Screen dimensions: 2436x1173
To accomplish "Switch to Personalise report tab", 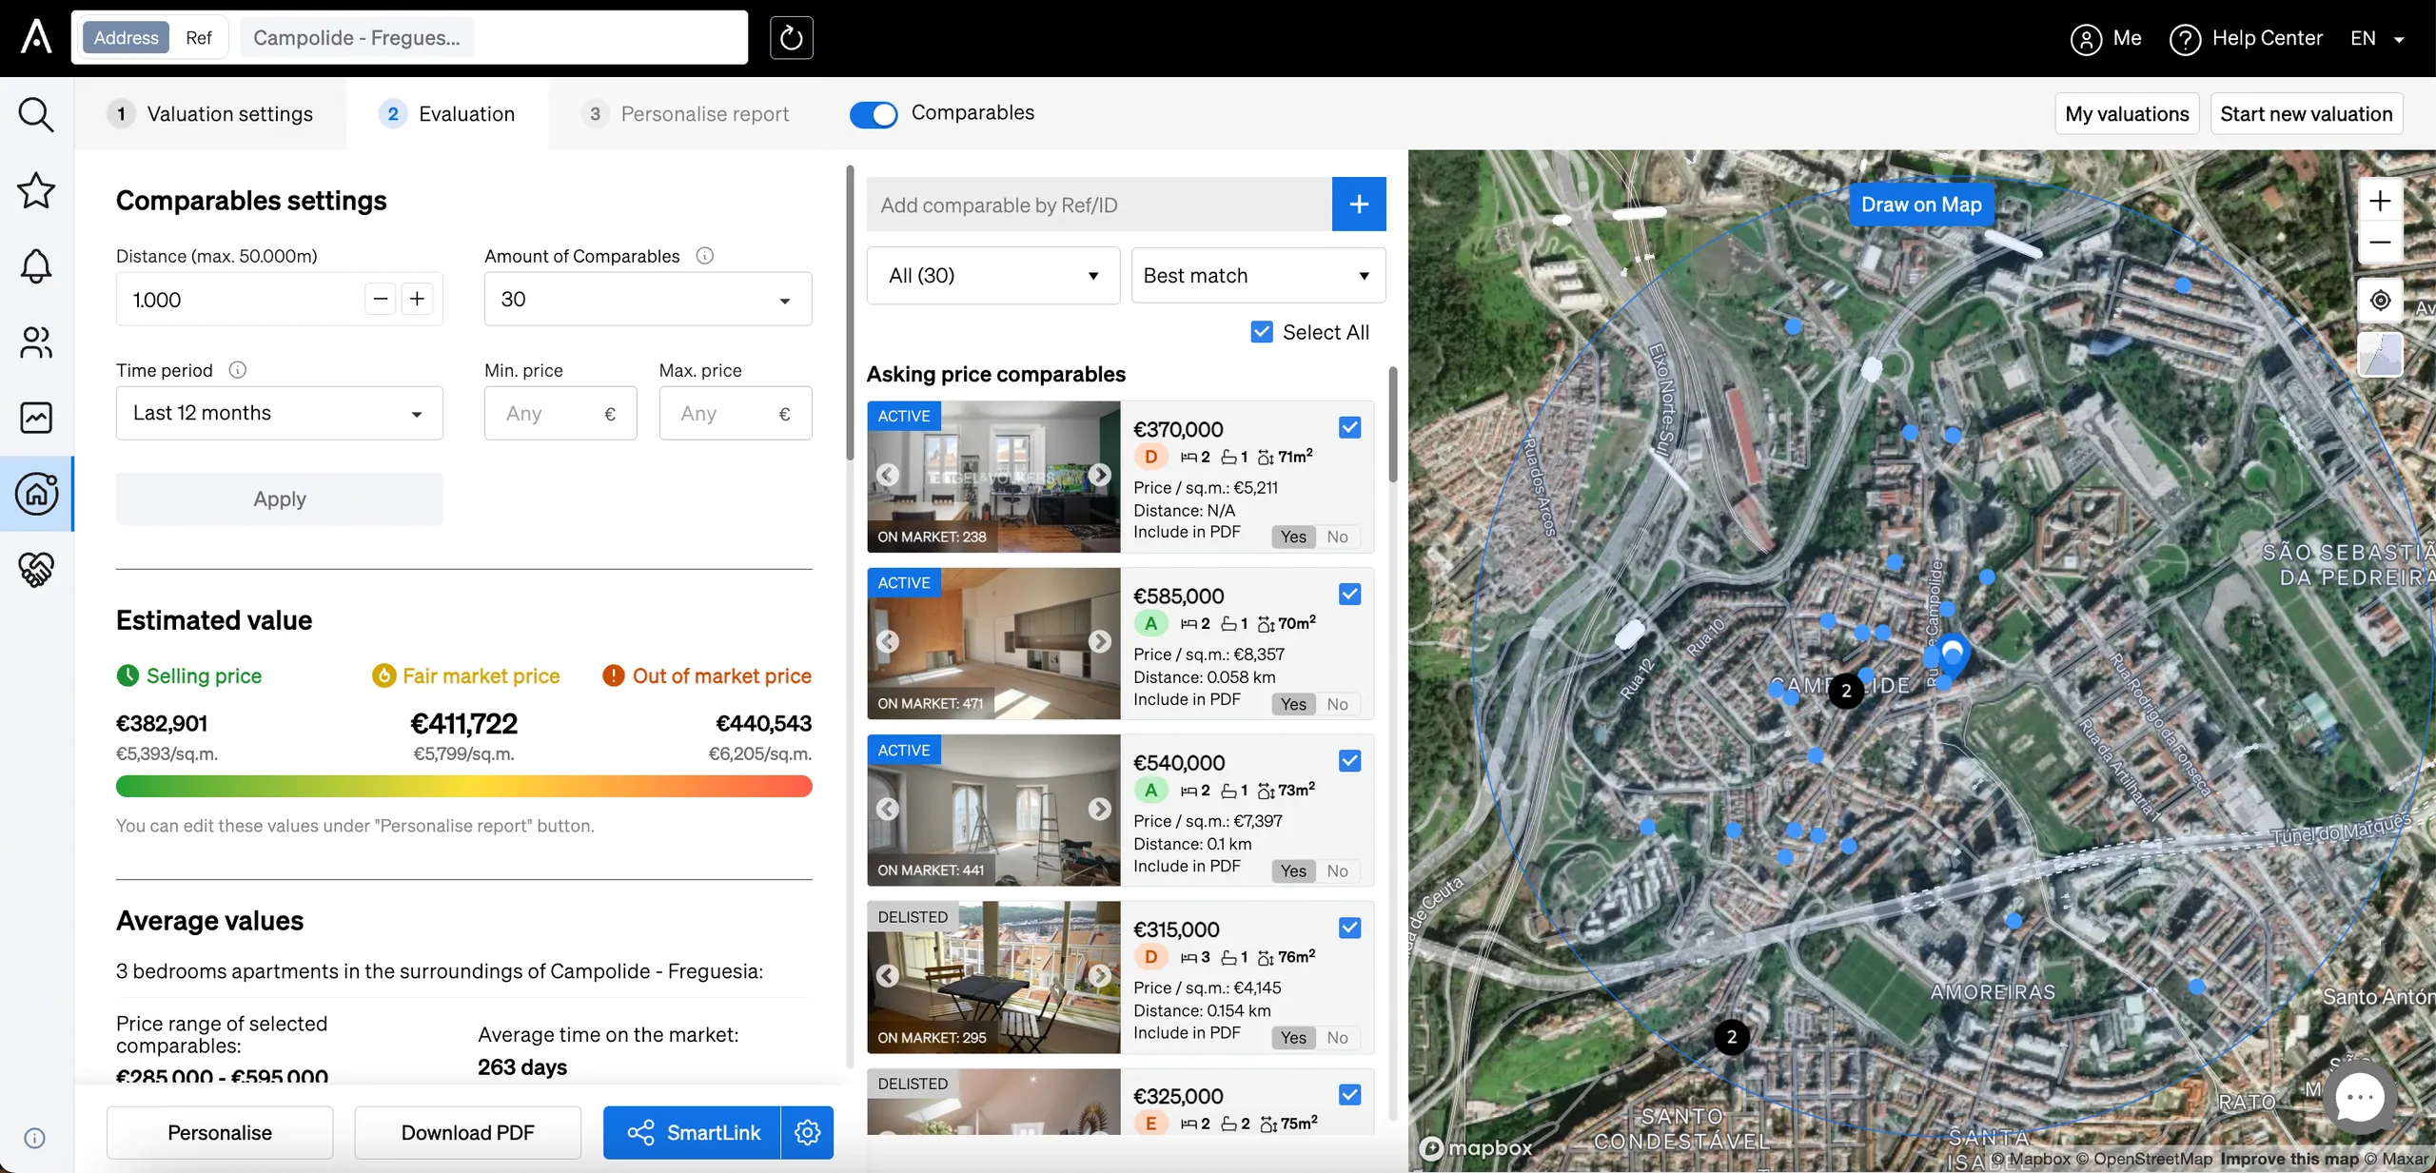I will 685,114.
